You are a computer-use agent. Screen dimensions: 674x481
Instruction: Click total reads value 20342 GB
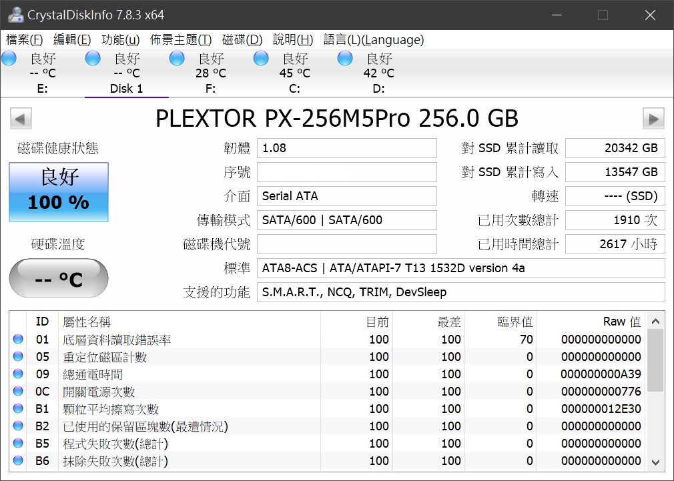click(x=615, y=148)
